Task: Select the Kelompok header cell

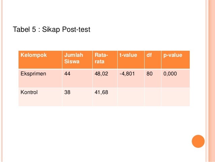Action: 40,60
